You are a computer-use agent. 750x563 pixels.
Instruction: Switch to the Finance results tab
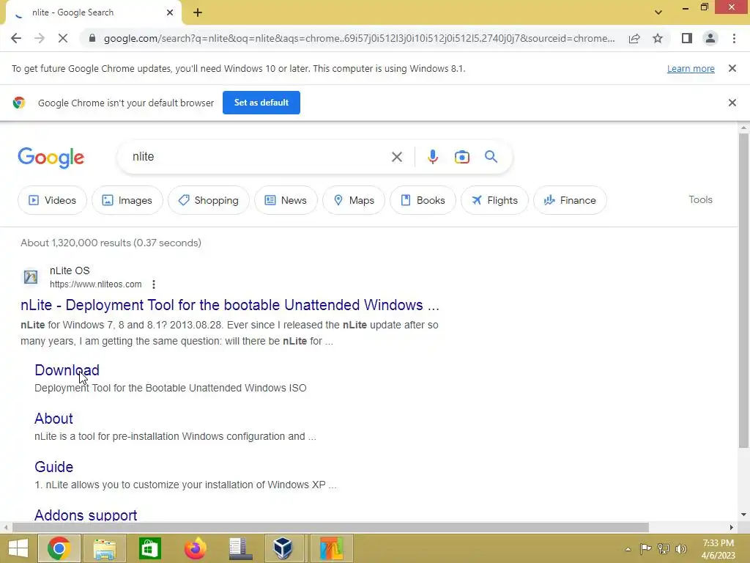click(570, 200)
